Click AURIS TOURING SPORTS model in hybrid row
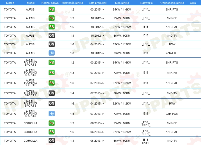The image size is (201, 145). 30,113
